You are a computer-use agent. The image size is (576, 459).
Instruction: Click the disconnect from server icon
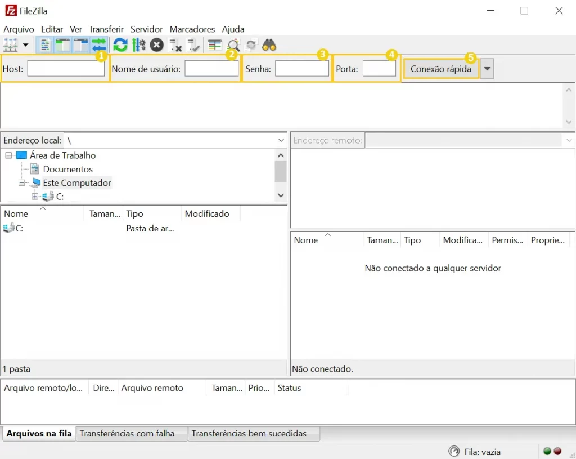click(175, 45)
